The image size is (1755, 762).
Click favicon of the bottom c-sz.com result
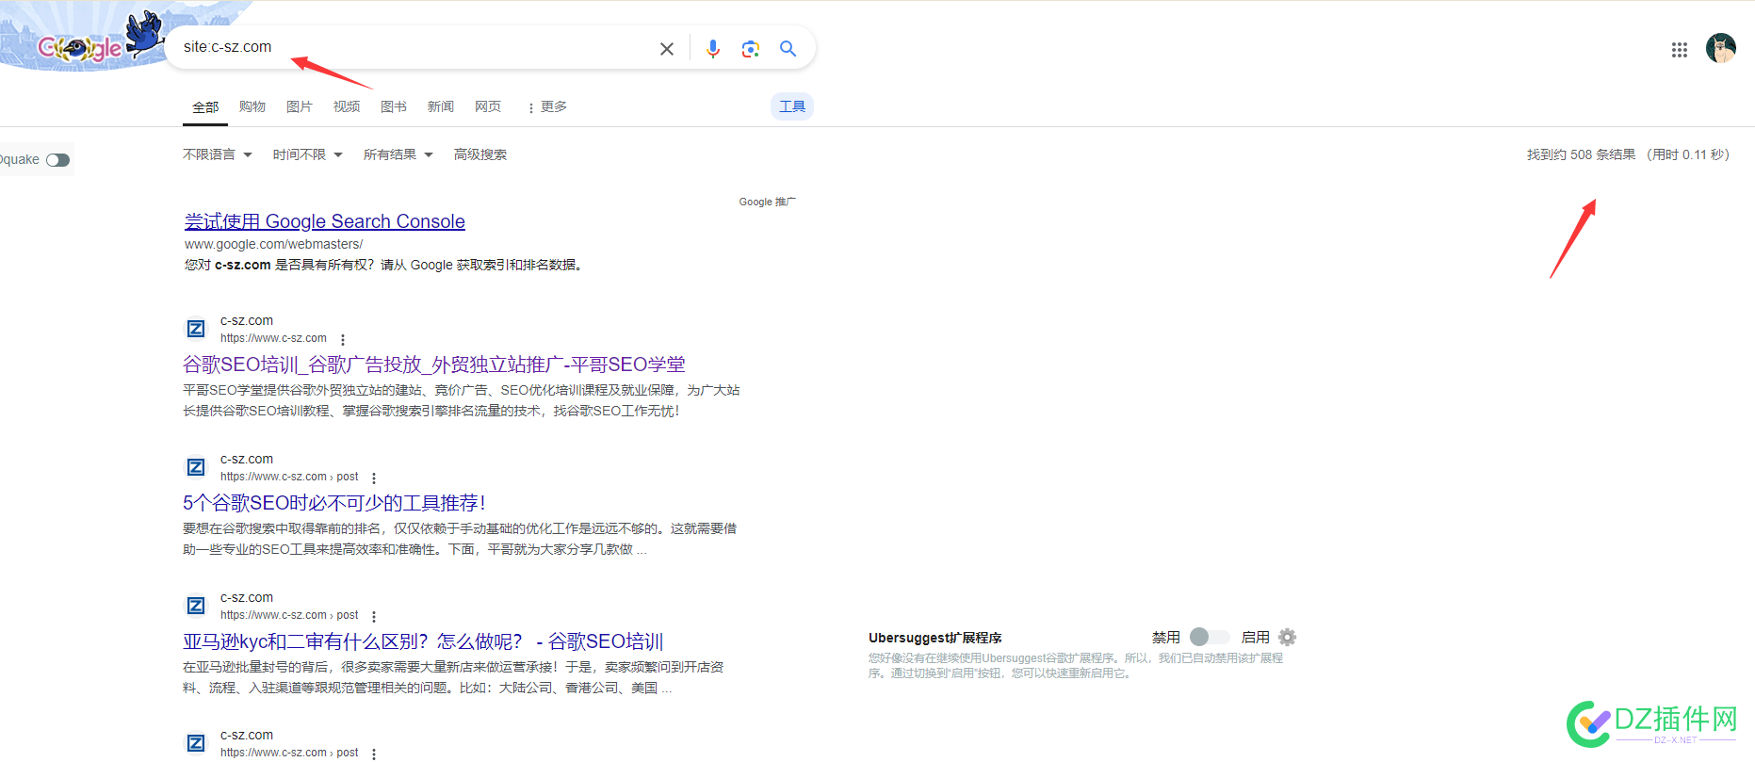tap(196, 743)
